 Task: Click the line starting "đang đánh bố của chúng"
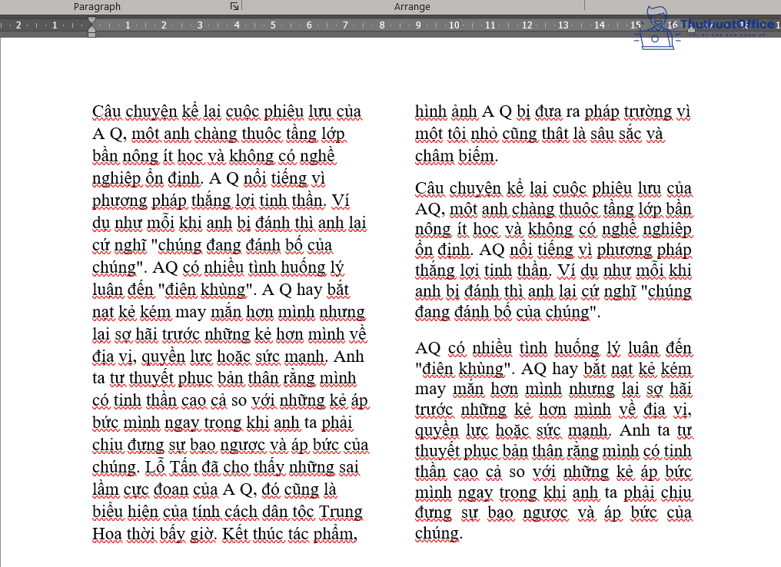coord(507,312)
